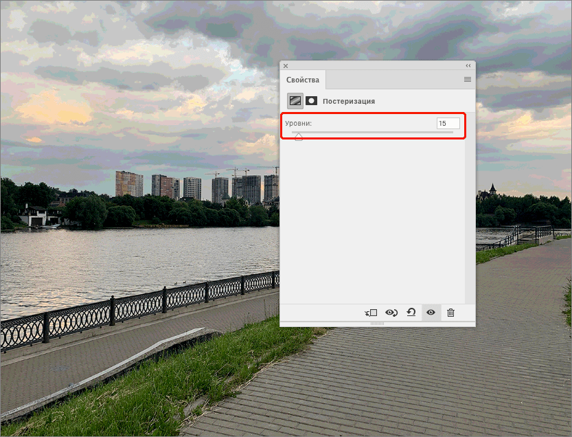Image resolution: width=572 pixels, height=437 pixels.
Task: Collapse the panel using the double-arrow icon
Action: (468, 66)
